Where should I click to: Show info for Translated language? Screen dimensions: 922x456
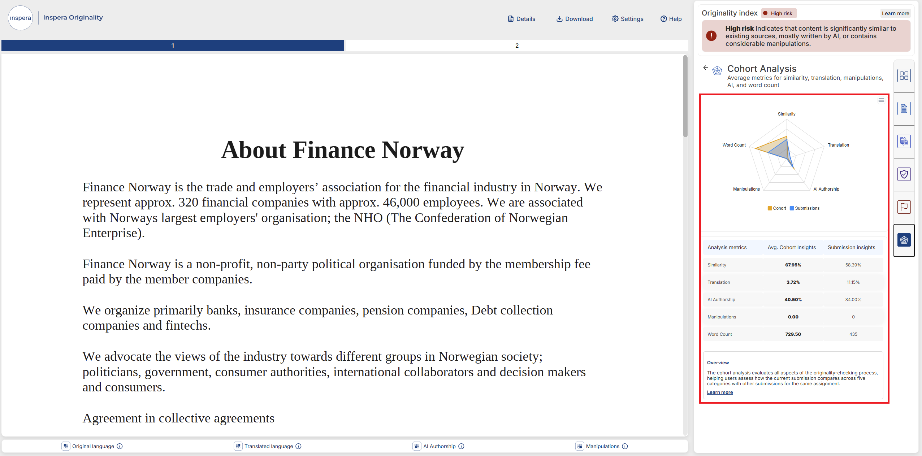(298, 446)
